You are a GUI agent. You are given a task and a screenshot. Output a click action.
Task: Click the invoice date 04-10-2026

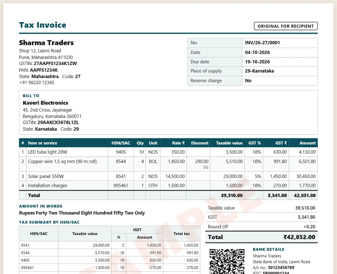point(257,52)
